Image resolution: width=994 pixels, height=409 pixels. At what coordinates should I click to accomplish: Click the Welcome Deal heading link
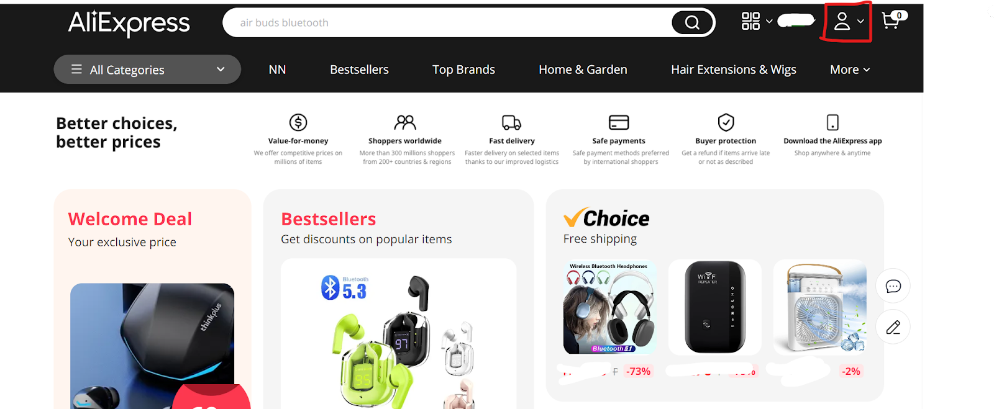pos(130,219)
